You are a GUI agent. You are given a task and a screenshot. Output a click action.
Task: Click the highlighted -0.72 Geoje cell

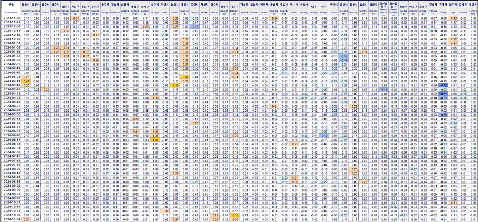click(443, 85)
